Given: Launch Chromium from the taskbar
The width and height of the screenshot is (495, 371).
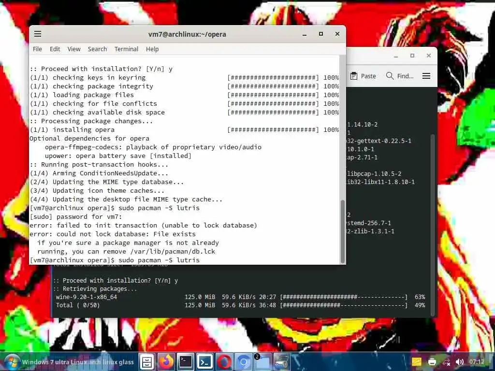Looking at the screenshot, I should coord(244,362).
